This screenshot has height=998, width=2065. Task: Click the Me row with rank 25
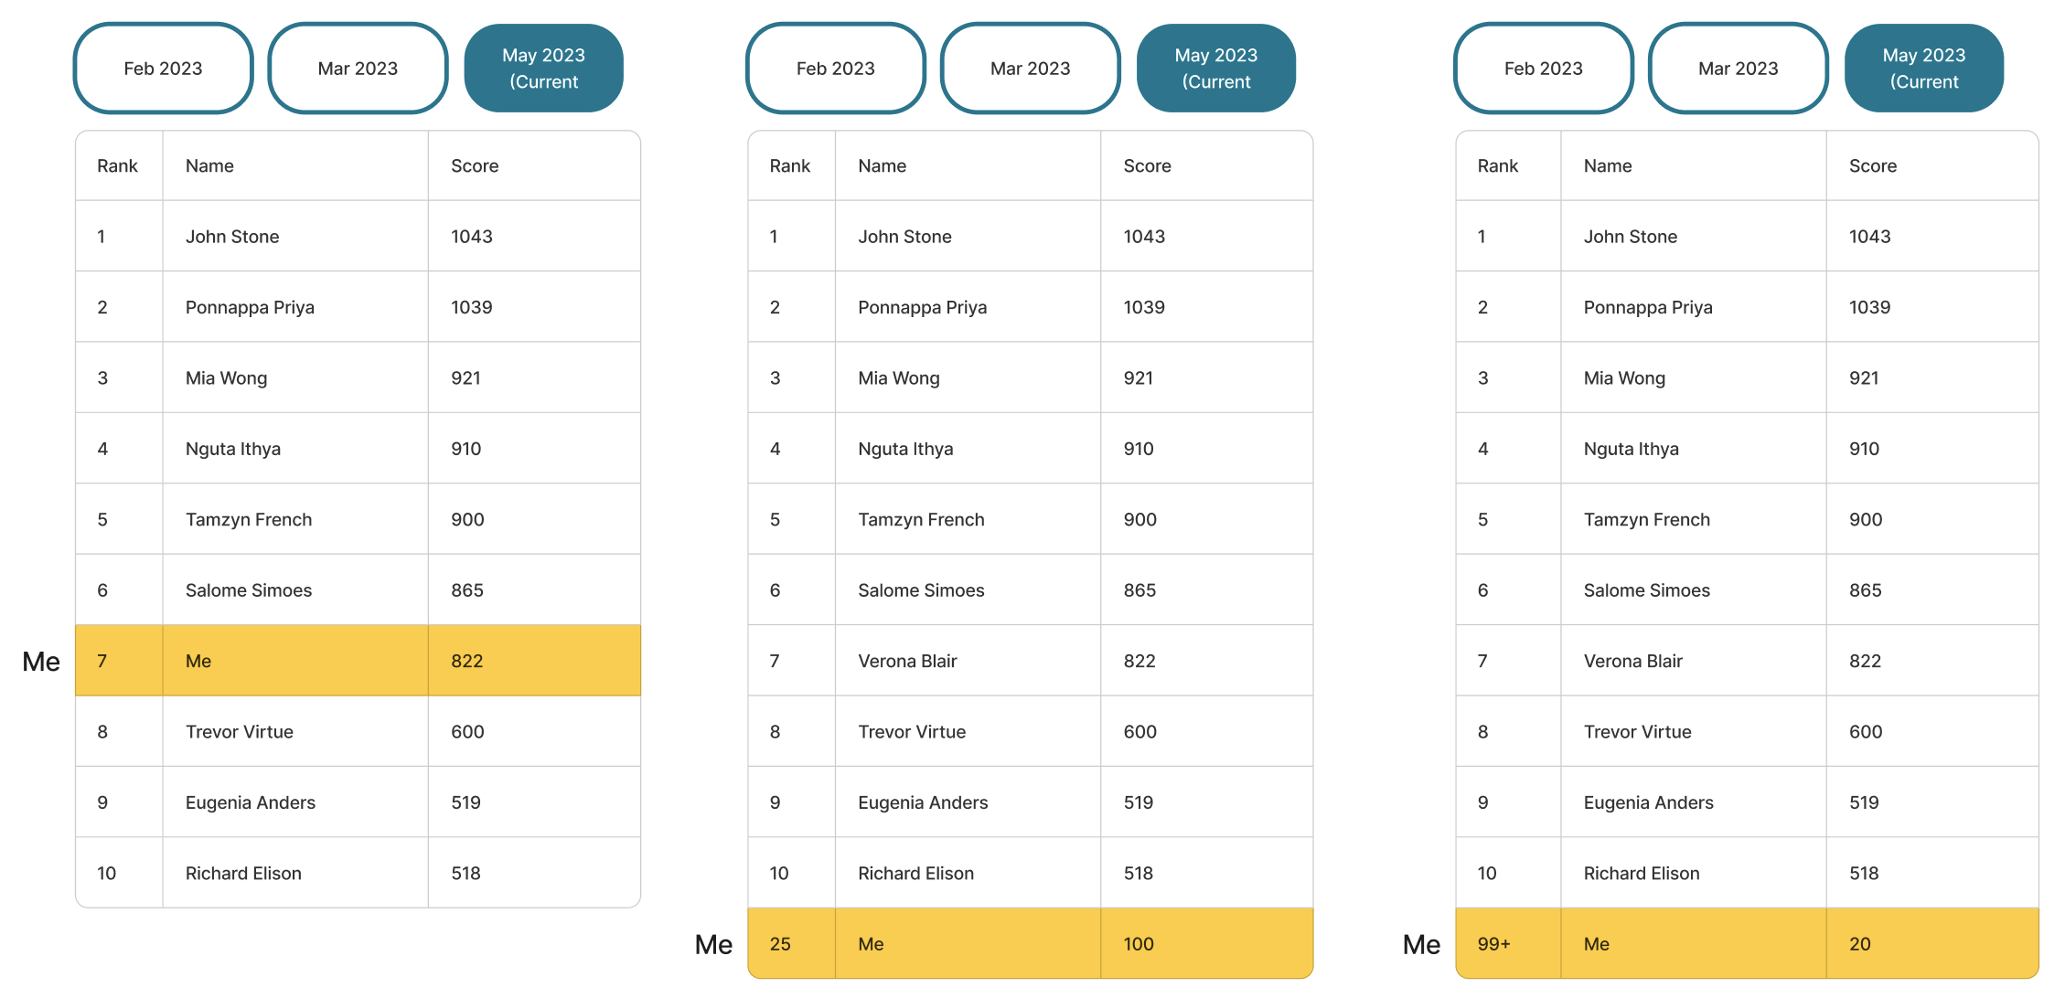pyautogui.click(x=1029, y=943)
